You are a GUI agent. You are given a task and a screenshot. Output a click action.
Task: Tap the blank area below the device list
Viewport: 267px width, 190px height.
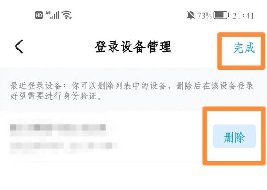pyautogui.click(x=133, y=177)
